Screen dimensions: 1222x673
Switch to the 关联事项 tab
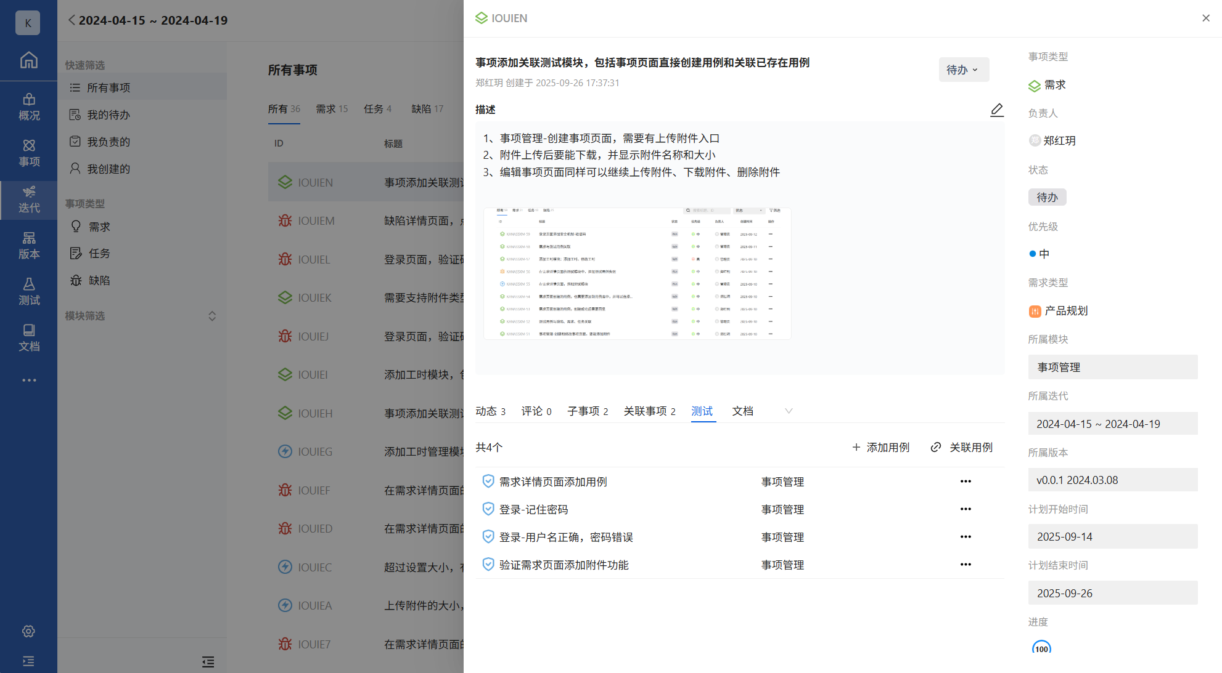(x=649, y=411)
